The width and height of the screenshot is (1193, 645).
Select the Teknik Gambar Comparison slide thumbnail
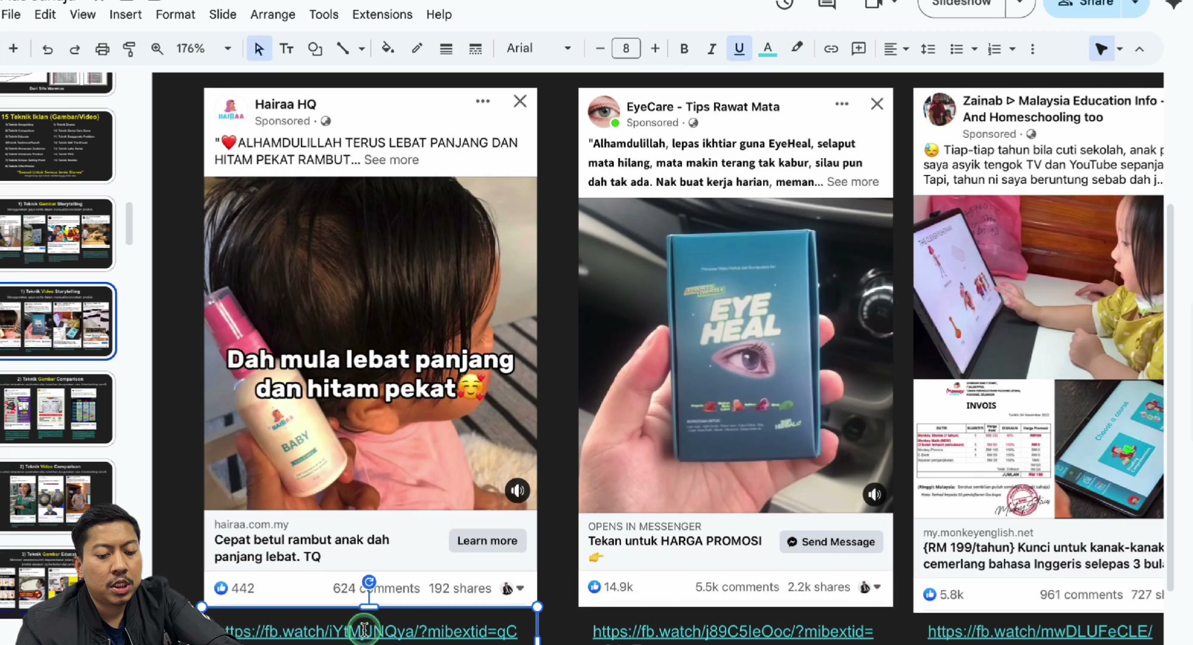tap(57, 409)
